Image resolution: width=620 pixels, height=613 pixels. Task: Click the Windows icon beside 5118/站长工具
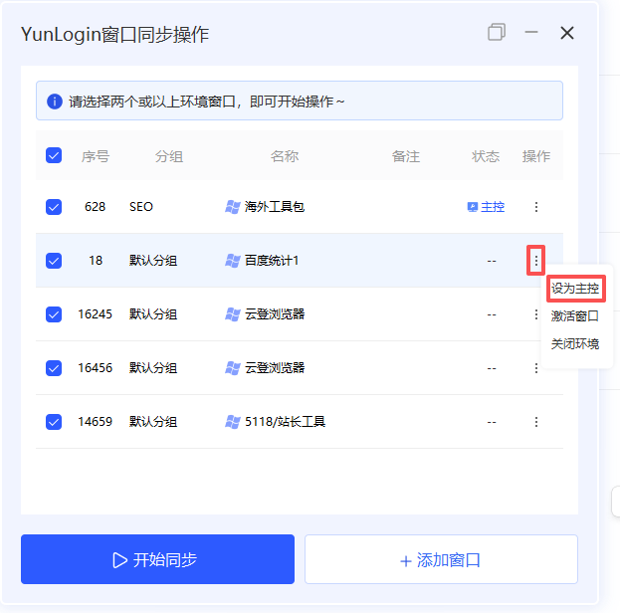click(x=233, y=422)
